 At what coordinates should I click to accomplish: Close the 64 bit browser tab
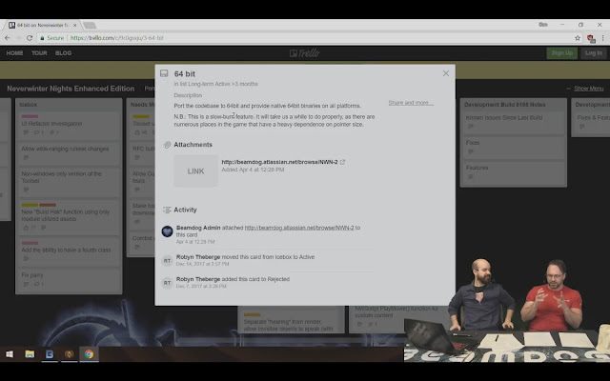[74, 25]
